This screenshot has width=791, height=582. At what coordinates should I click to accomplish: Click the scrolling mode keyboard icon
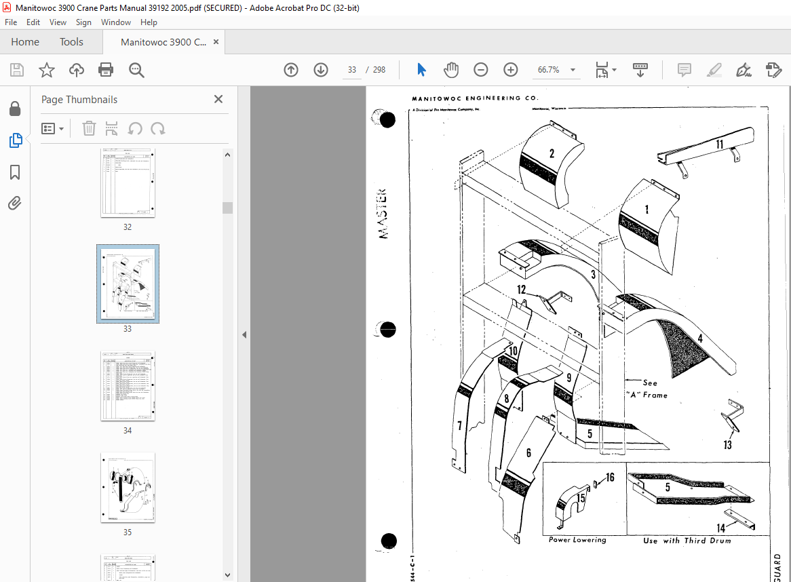640,70
